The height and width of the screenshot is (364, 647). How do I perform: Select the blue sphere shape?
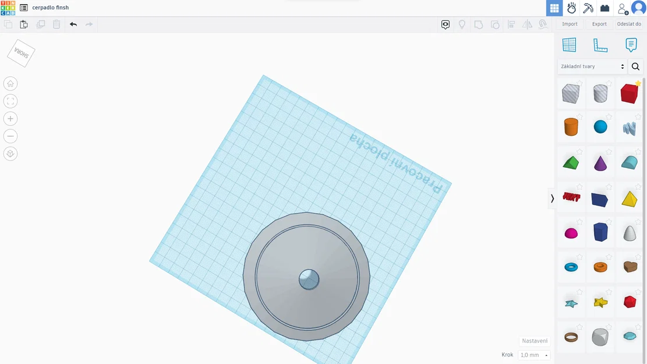(x=600, y=127)
